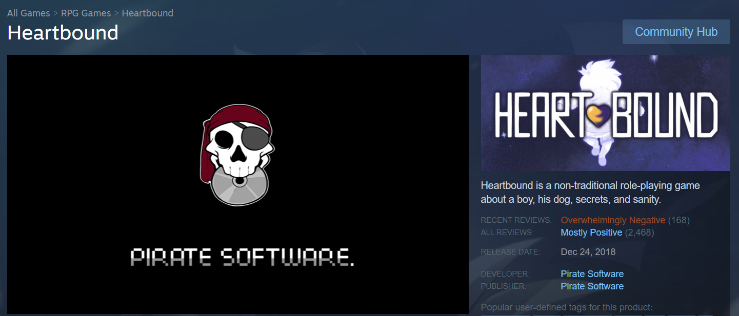Click the release date Dec 24, 2018
739x316 pixels.
(x=588, y=252)
